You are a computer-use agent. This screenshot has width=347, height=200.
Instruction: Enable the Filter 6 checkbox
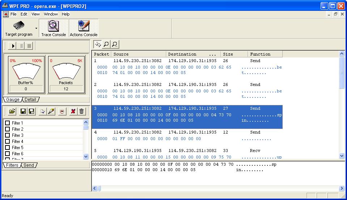(7, 153)
